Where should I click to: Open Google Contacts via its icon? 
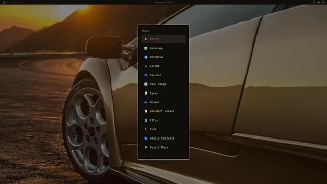pos(146,139)
